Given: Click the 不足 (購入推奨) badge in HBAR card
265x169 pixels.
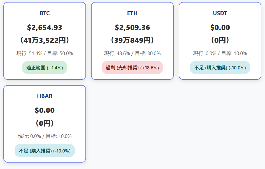Looking at the screenshot, I should [x=45, y=151].
